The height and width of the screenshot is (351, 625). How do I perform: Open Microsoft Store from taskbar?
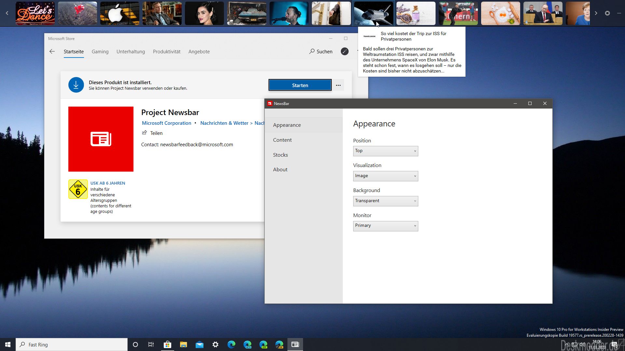coord(167,344)
